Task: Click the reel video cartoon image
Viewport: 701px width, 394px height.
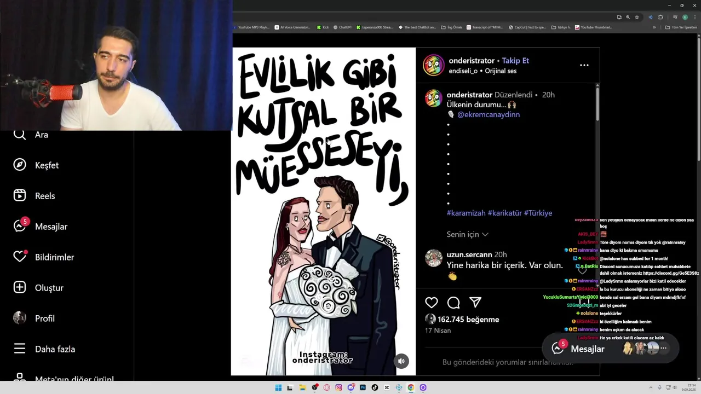Action: [x=323, y=211]
